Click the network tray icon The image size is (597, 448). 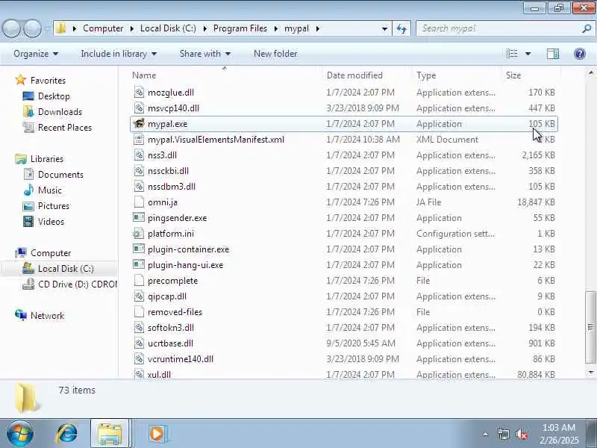click(503, 434)
